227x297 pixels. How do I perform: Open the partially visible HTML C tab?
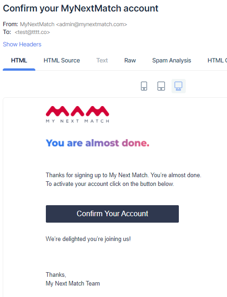[x=217, y=61]
